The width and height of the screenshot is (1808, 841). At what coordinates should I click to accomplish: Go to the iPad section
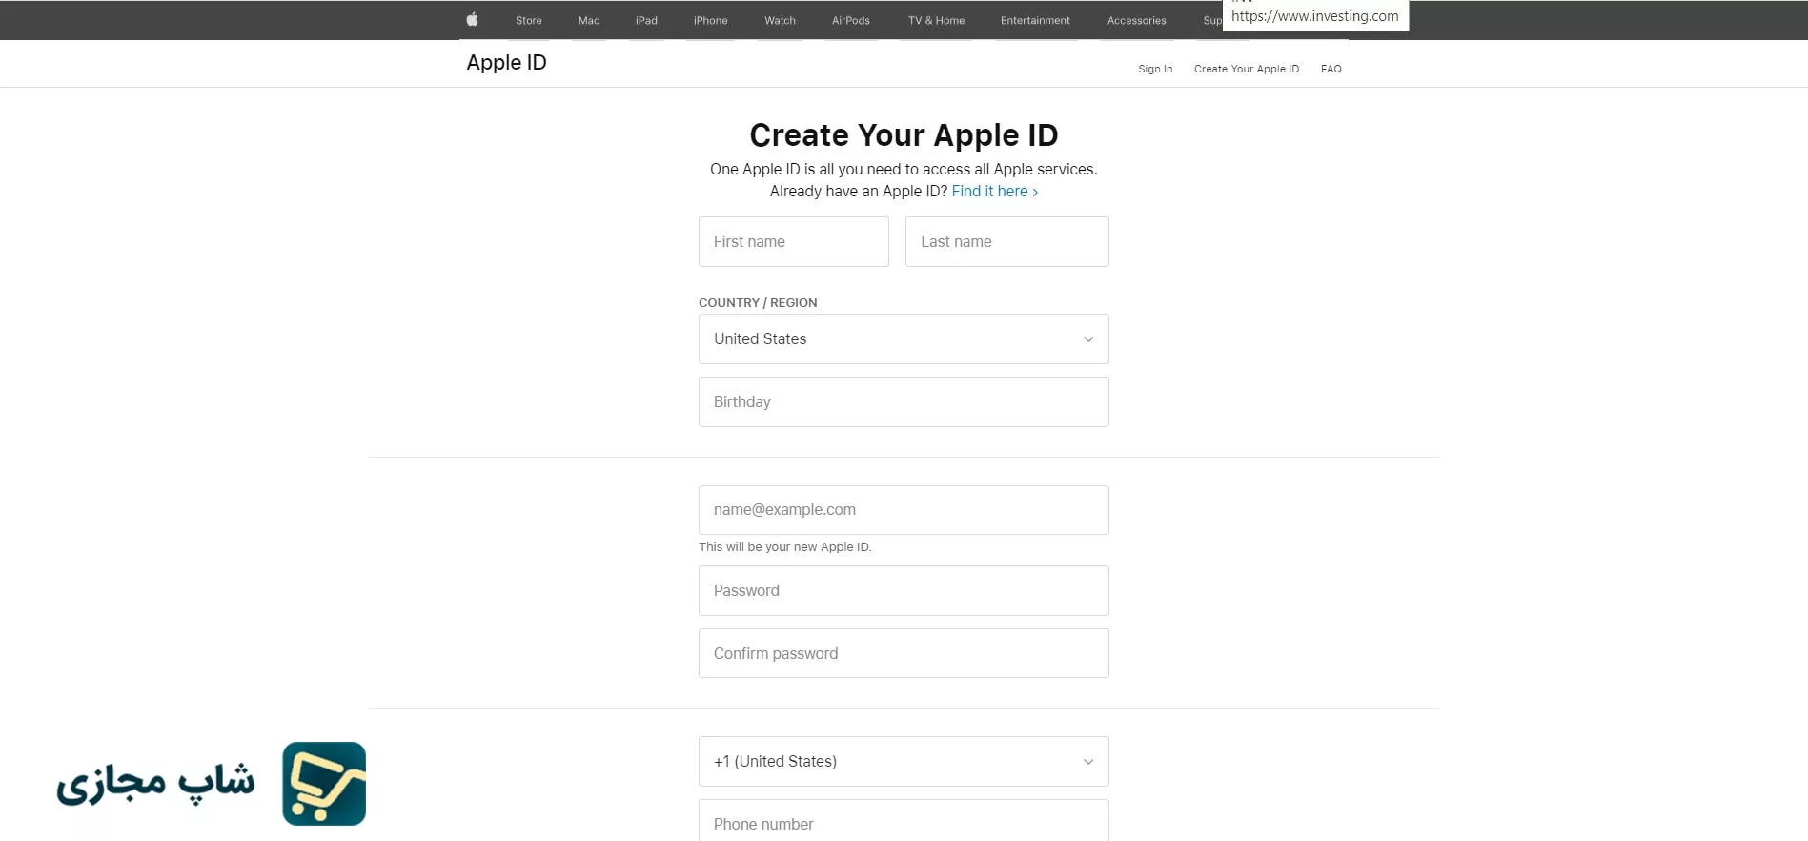(646, 20)
